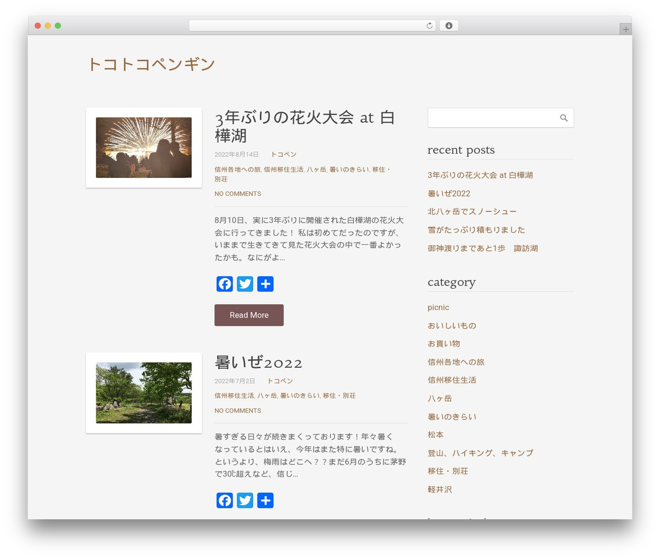Viewport: 660px width, 559px height.
Task: Open recent post 暑いぜ2022 in sidebar
Action: coord(449,193)
